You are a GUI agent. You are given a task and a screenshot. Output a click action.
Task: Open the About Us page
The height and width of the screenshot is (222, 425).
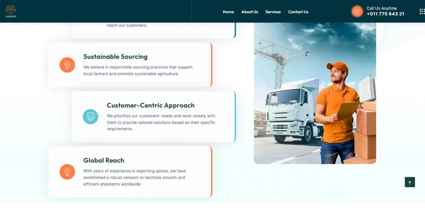click(249, 12)
